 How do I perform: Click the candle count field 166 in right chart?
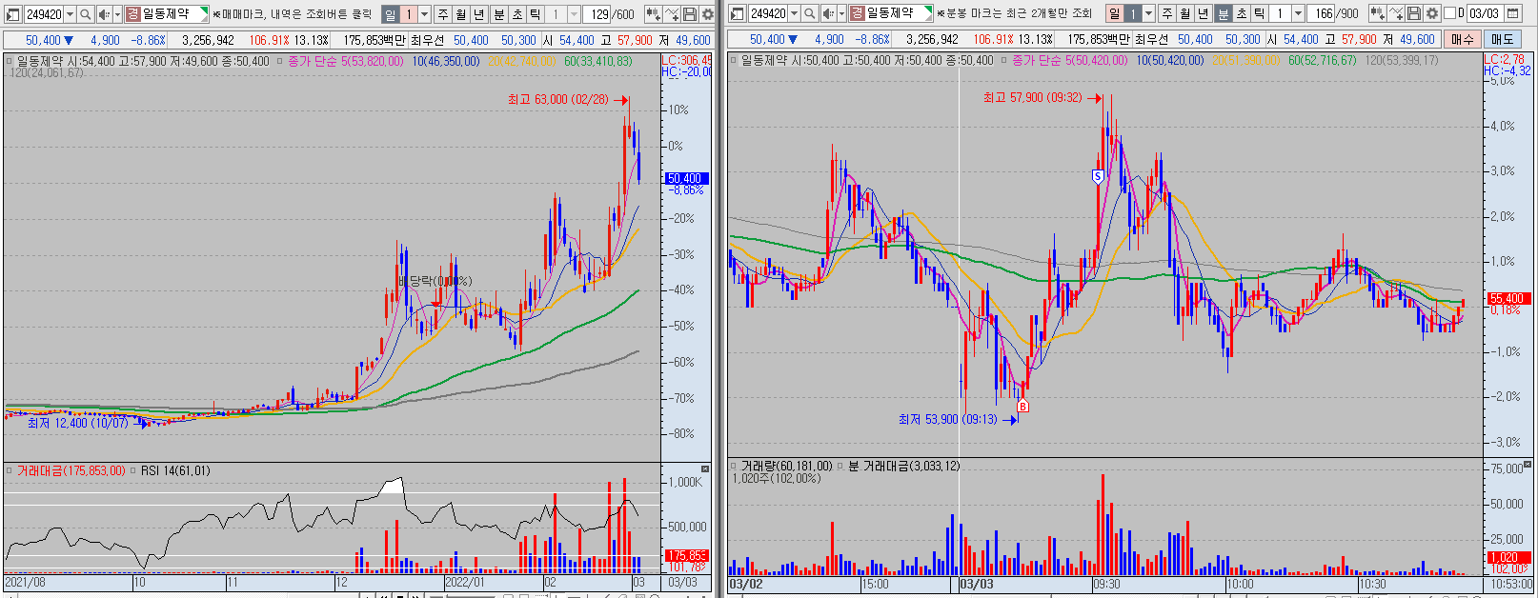1322,14
